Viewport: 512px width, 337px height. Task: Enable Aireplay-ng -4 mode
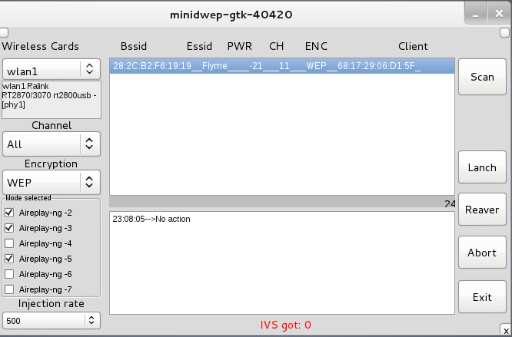[10, 243]
